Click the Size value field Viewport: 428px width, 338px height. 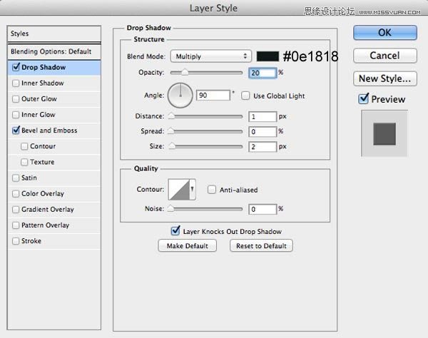[x=263, y=147]
